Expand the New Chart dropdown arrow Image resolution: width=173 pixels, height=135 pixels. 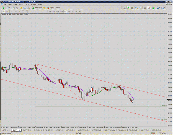[x=5, y=8]
